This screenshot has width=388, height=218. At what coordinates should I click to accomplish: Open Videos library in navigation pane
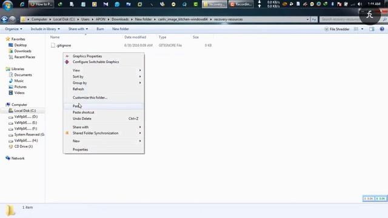coord(19,93)
